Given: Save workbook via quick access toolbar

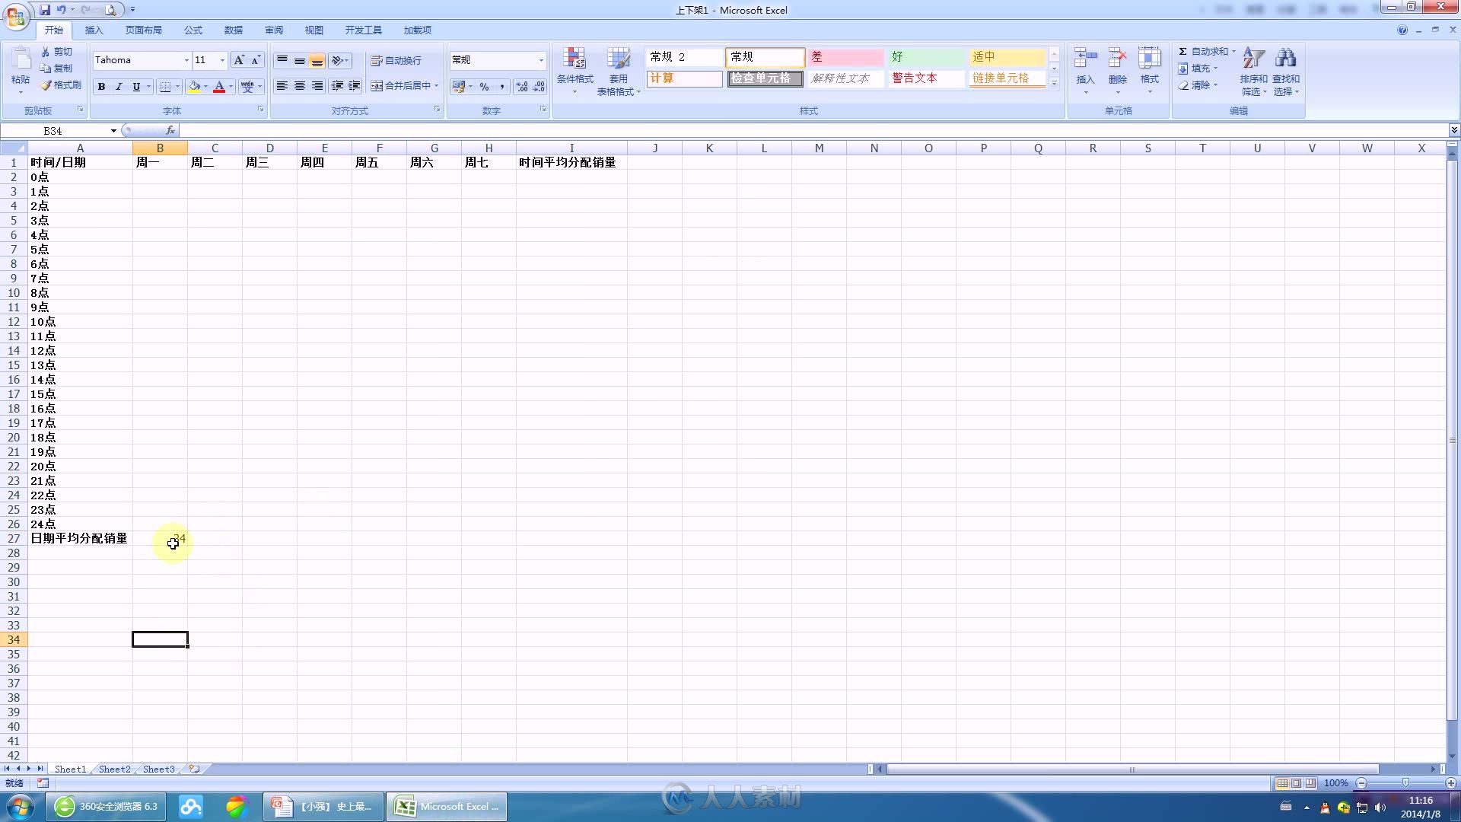Looking at the screenshot, I should point(45,10).
